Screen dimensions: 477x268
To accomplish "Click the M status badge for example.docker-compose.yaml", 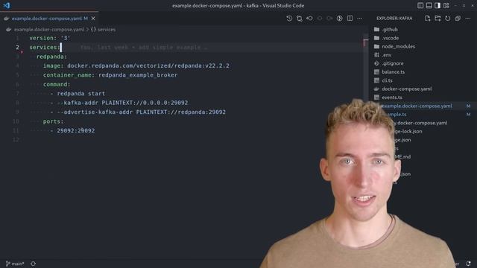I will click(x=469, y=106).
